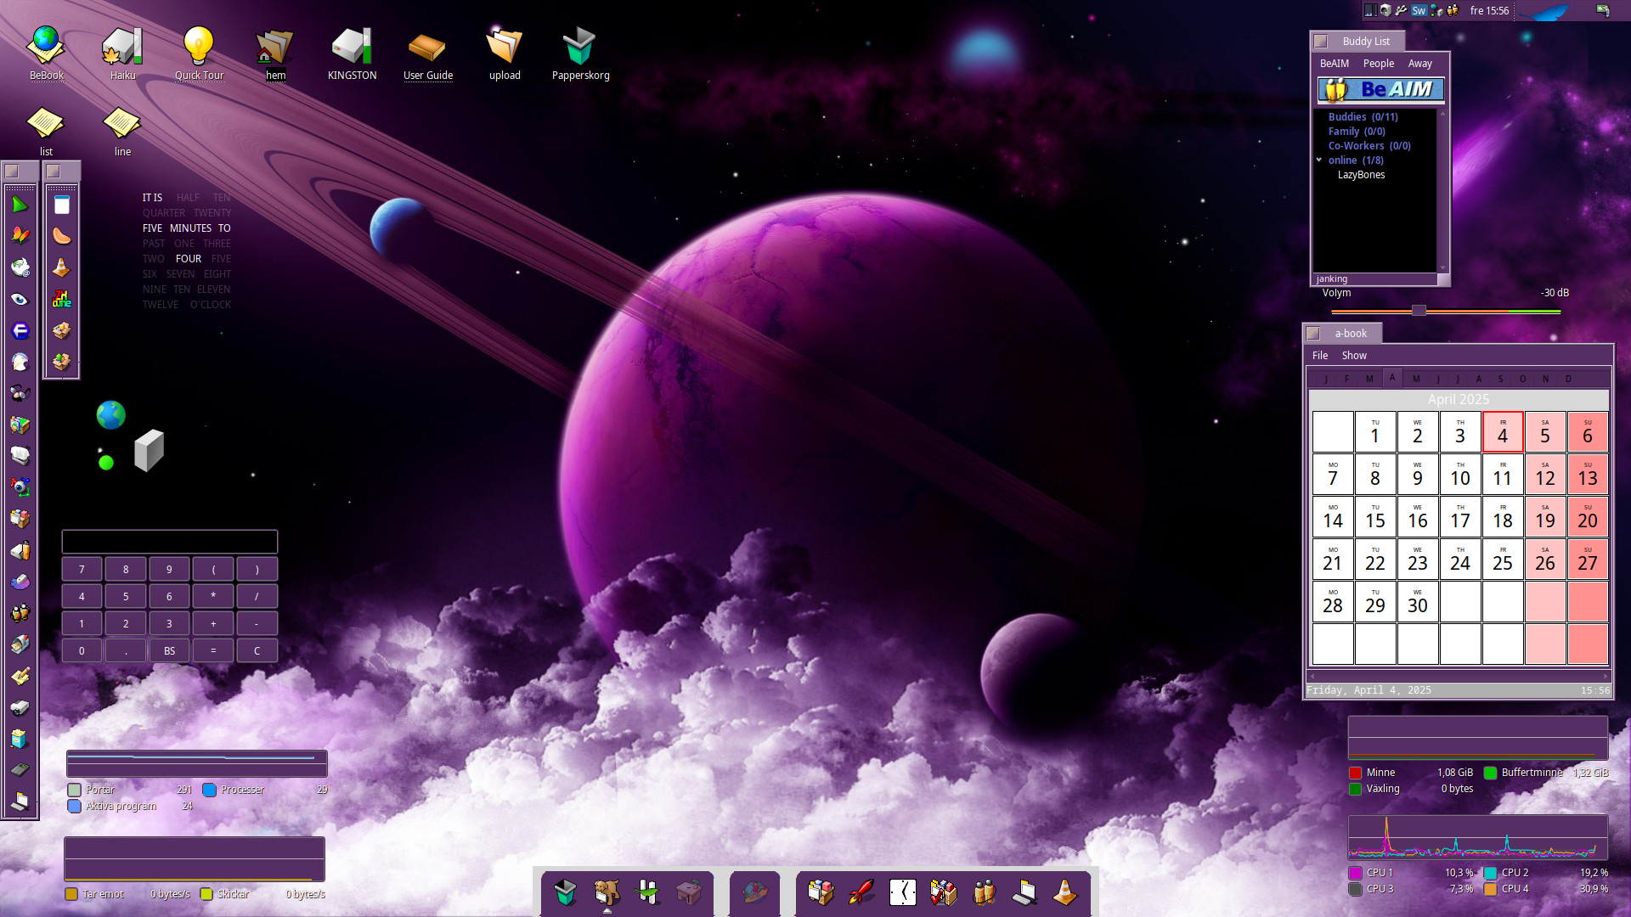Click the eye icon in left launcher bar

20,299
